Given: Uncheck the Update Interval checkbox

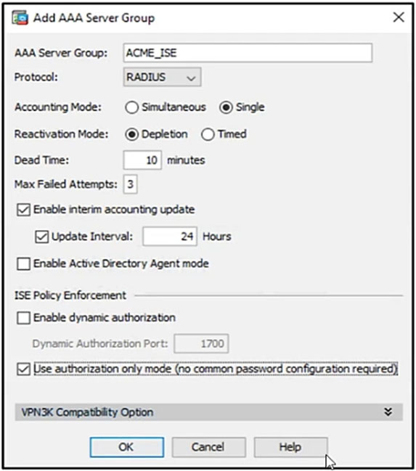Looking at the screenshot, I should [x=42, y=237].
